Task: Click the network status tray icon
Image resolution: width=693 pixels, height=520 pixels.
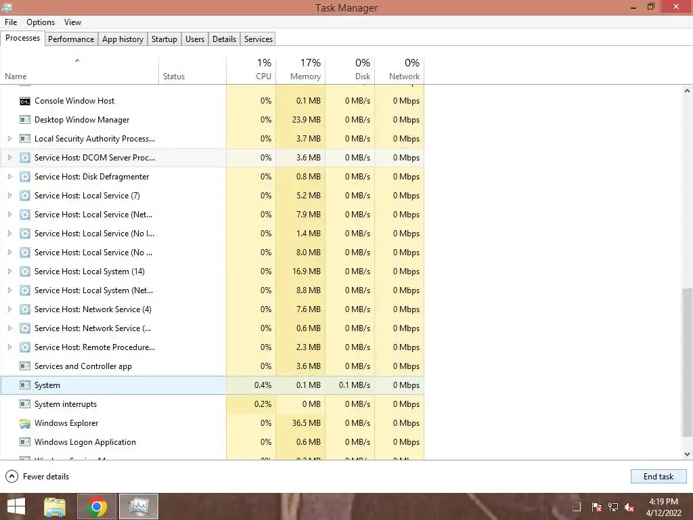Action: pyautogui.click(x=613, y=507)
